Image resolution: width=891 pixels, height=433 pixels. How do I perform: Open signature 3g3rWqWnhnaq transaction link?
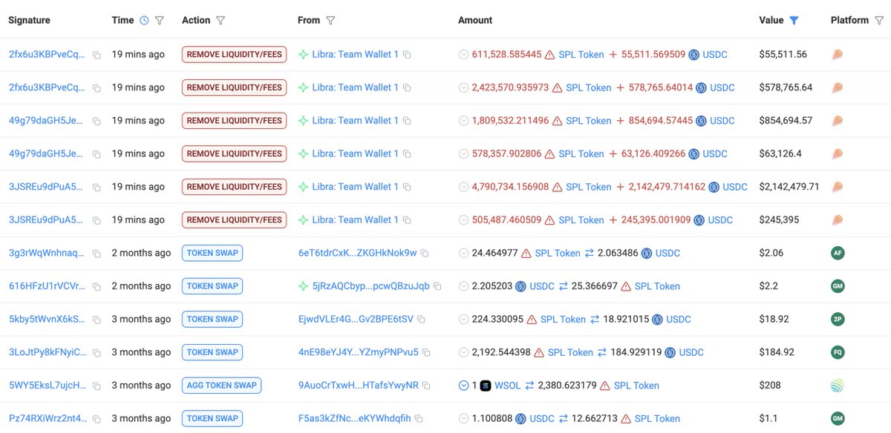coord(46,253)
